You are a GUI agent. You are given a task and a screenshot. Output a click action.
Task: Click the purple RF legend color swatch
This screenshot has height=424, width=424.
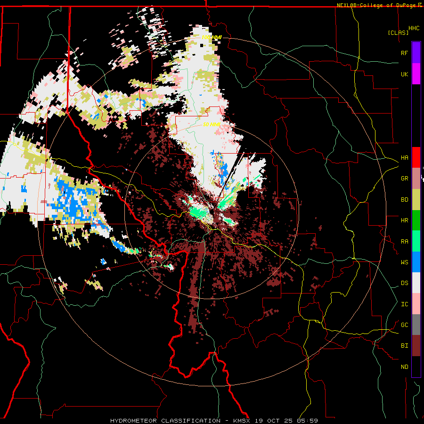click(416, 53)
